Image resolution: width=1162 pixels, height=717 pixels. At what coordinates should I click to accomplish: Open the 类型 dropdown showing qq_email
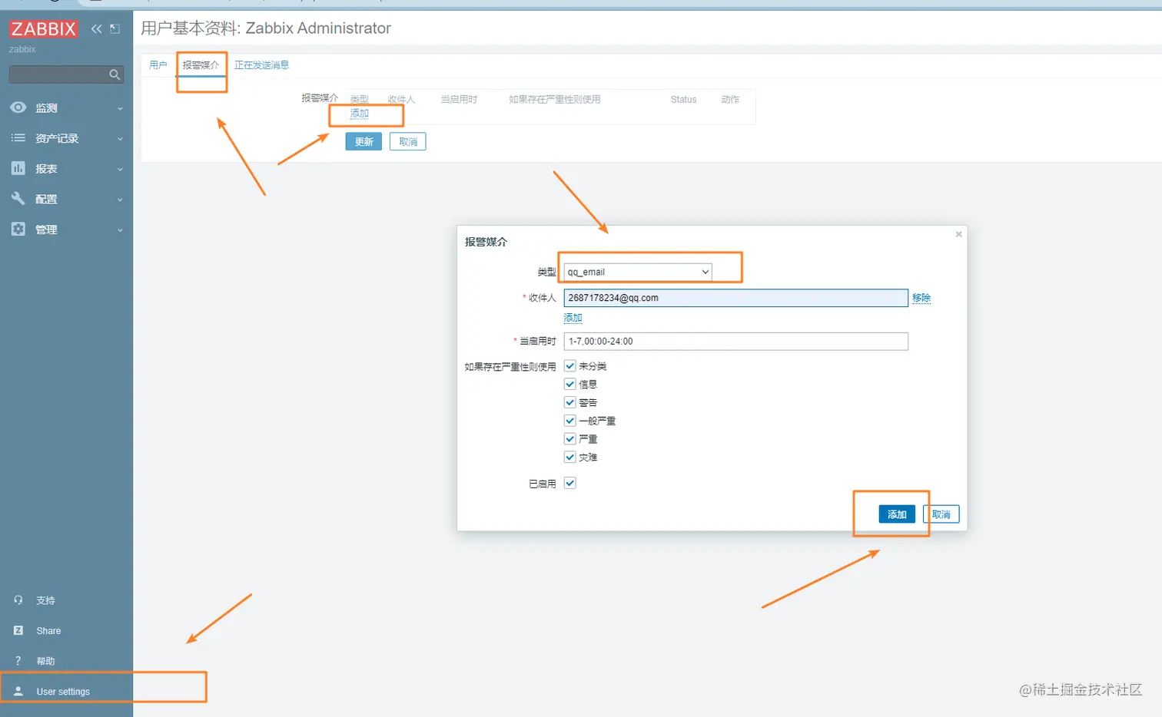[638, 272]
